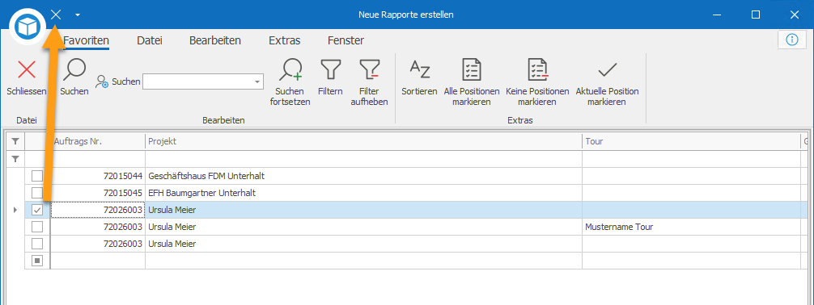Click the Mustername Tour cell
814x305 pixels.
[x=692, y=227]
